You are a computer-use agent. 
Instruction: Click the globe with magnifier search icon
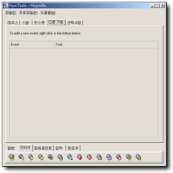pos(70,157)
